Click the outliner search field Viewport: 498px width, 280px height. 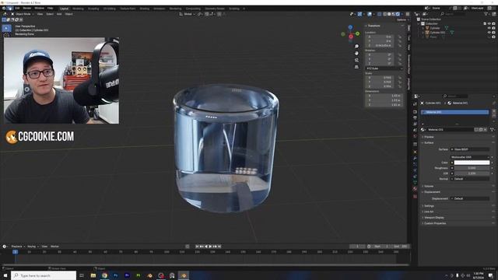[454, 14]
